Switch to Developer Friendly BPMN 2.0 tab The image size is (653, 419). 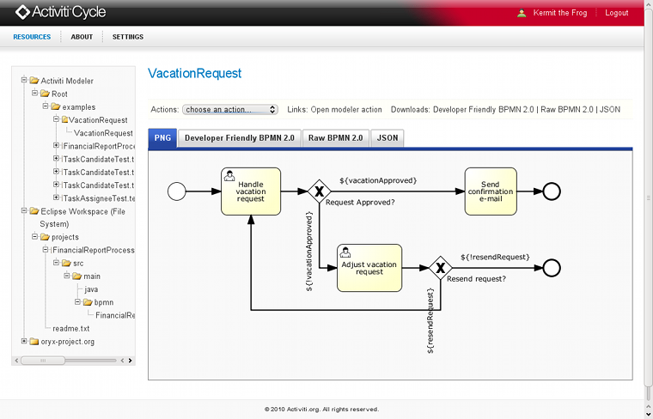pyautogui.click(x=240, y=137)
